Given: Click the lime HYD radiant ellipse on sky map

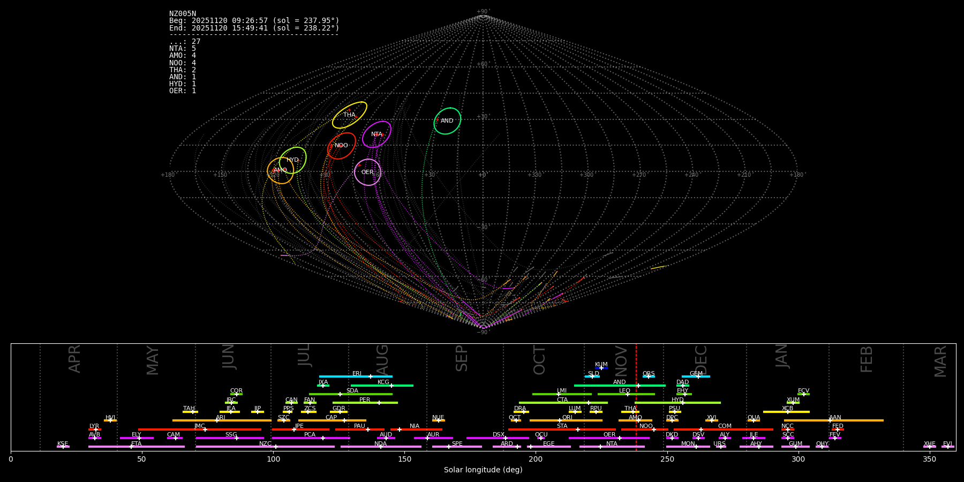Looking at the screenshot, I should point(293,160).
